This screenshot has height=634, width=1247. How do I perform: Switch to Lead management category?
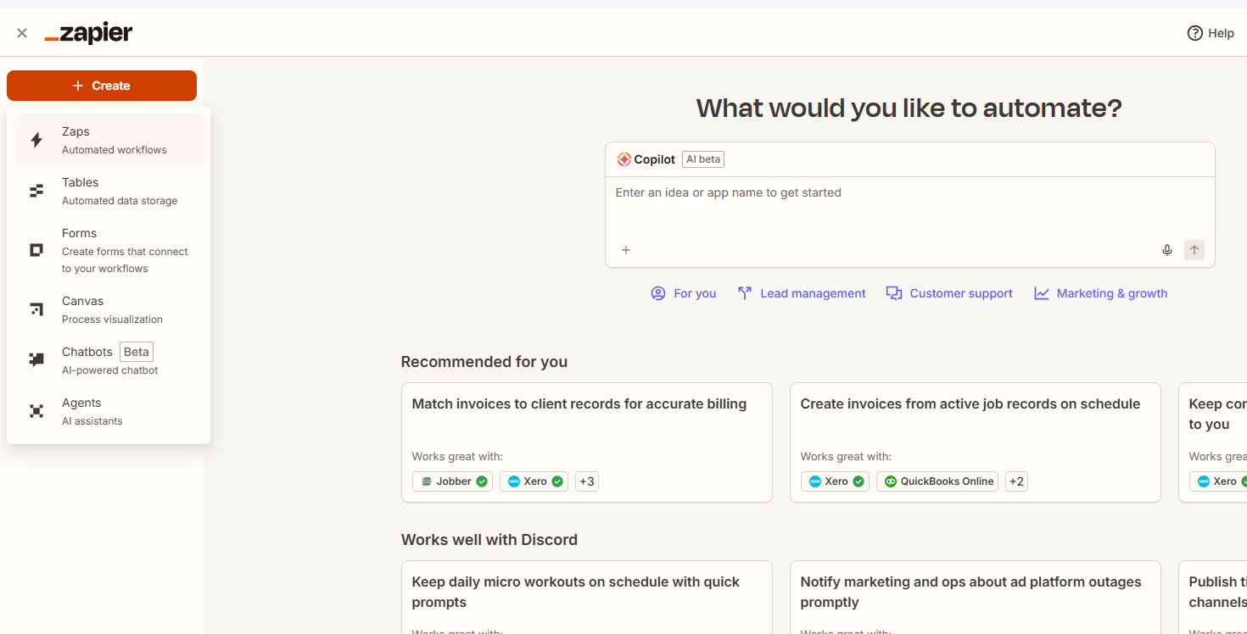[802, 293]
